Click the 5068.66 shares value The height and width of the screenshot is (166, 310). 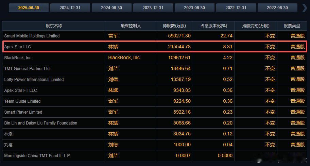click(x=182, y=123)
